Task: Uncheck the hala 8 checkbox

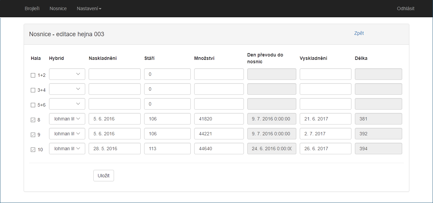Action: tap(33, 120)
